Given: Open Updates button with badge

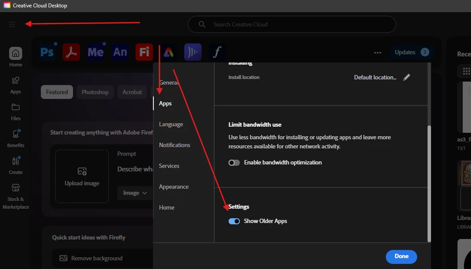Looking at the screenshot, I should coord(411,52).
